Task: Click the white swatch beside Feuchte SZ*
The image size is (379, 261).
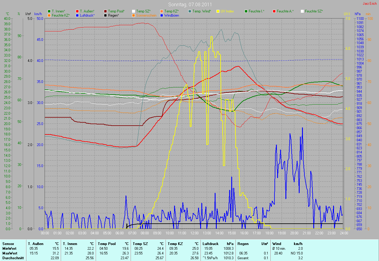Action: pyautogui.click(x=302, y=11)
